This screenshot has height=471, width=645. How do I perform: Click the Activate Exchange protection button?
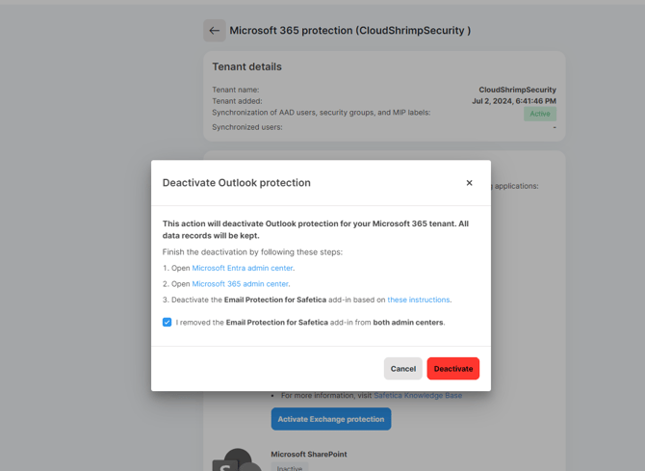331,419
